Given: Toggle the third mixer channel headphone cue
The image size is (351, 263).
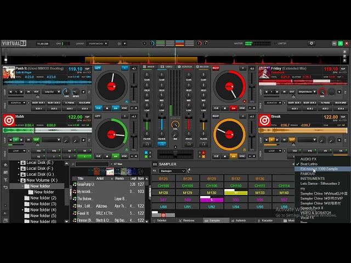Looking at the screenshot, I should click(x=189, y=144).
